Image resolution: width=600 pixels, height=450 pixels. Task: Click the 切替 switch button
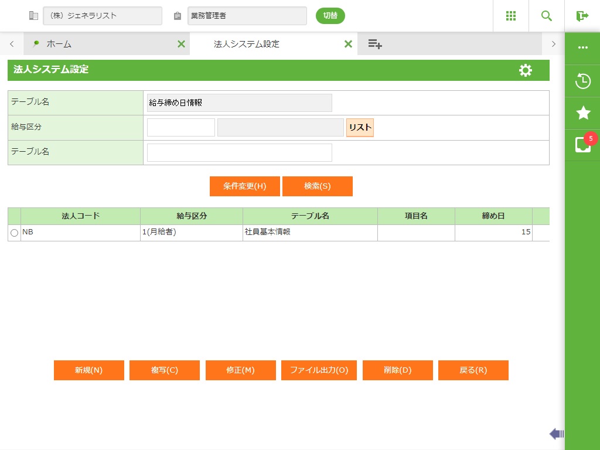point(330,16)
